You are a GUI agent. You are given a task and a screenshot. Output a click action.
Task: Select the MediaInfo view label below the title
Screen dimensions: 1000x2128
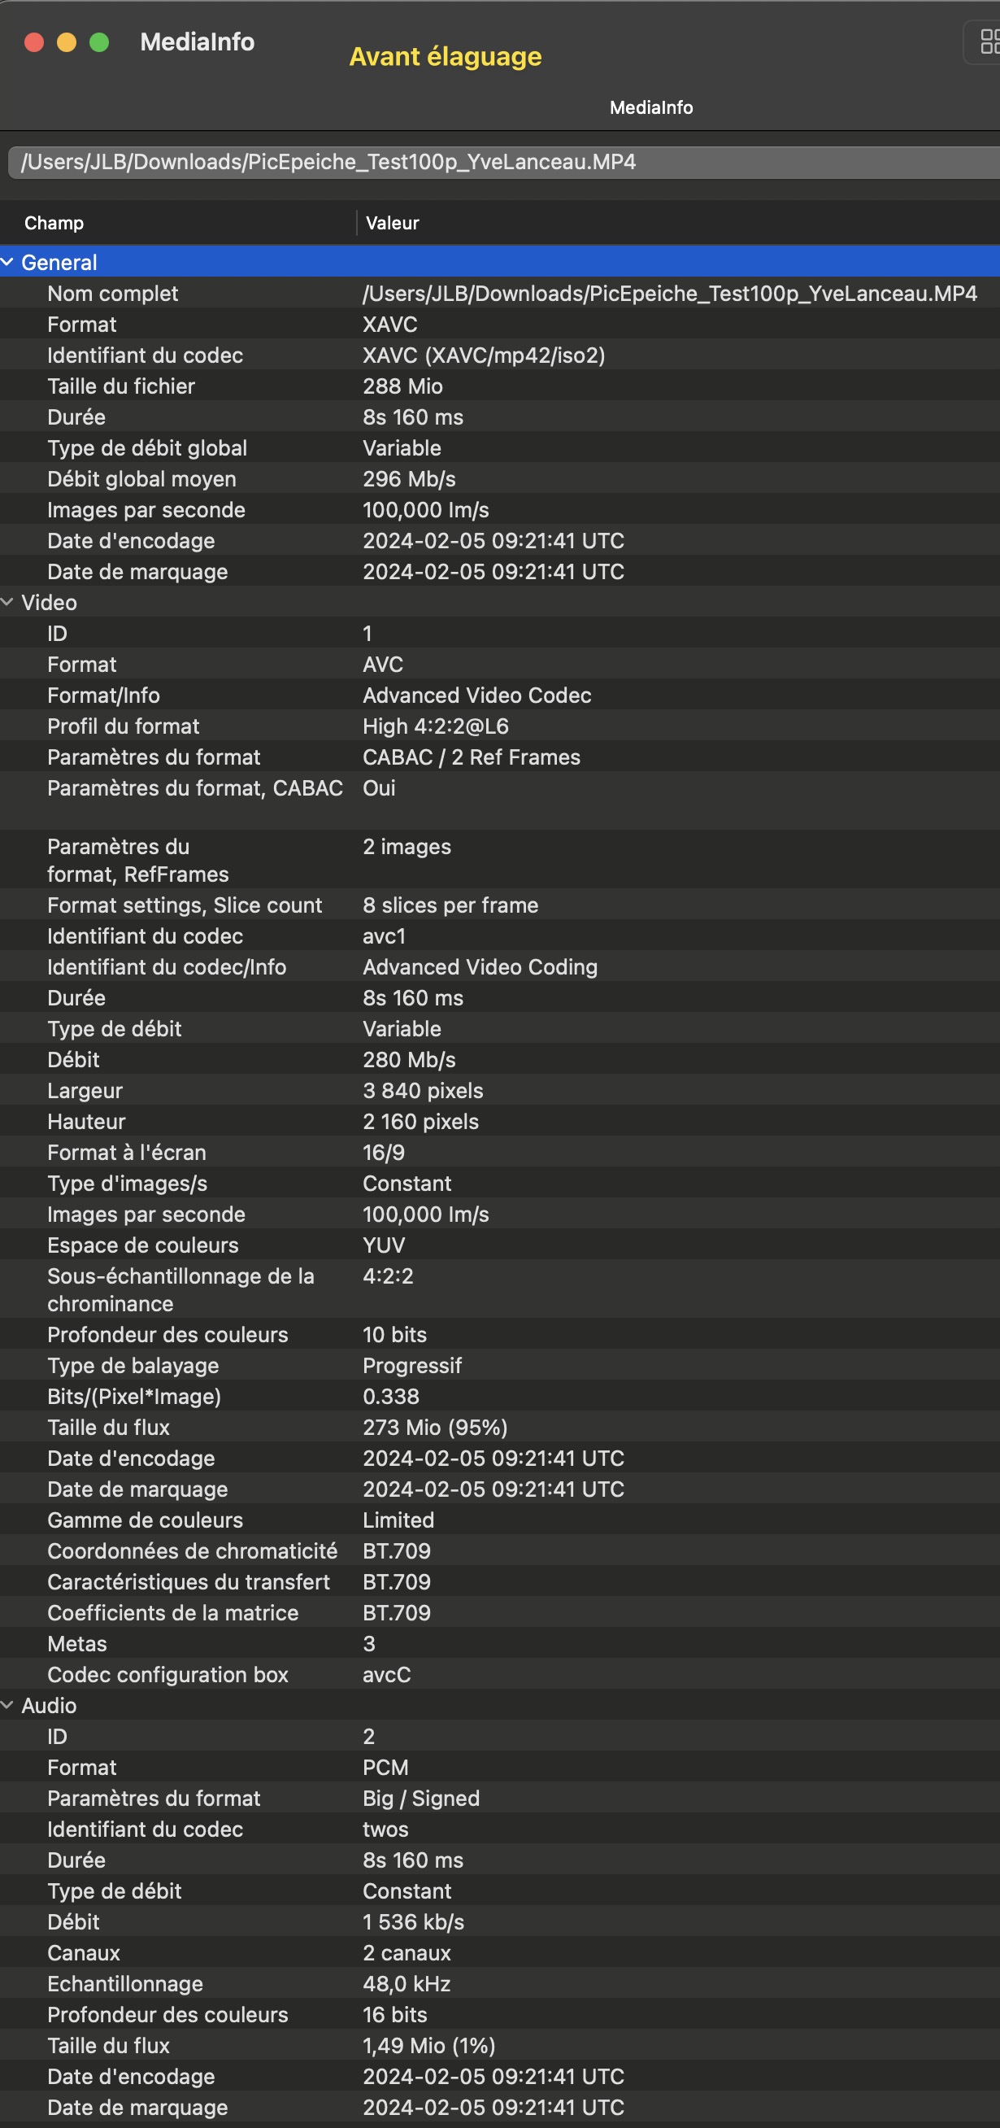tap(650, 107)
